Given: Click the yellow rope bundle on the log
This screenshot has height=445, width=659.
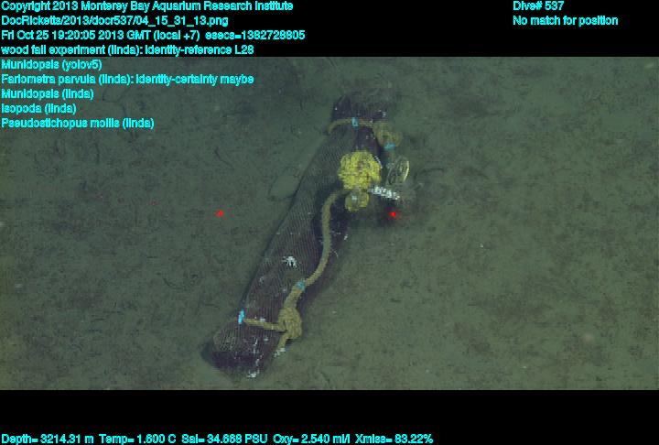Looking at the screenshot, I should coord(360,170).
